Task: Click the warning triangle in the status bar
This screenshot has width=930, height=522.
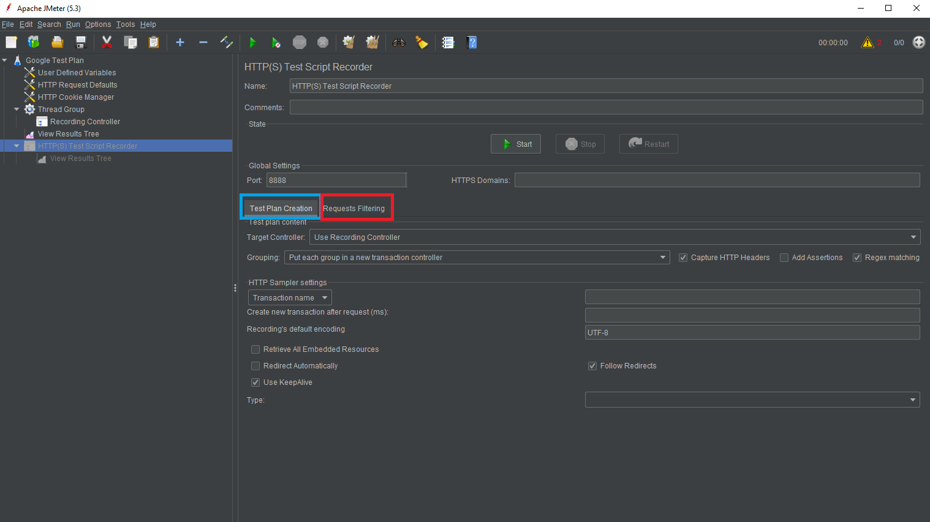Action: point(868,42)
